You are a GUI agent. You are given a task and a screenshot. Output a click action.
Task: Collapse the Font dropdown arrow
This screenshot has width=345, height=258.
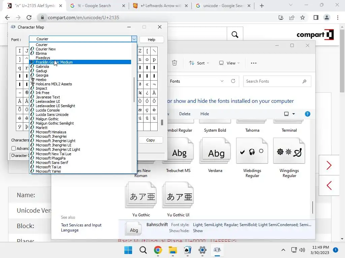coord(134,39)
